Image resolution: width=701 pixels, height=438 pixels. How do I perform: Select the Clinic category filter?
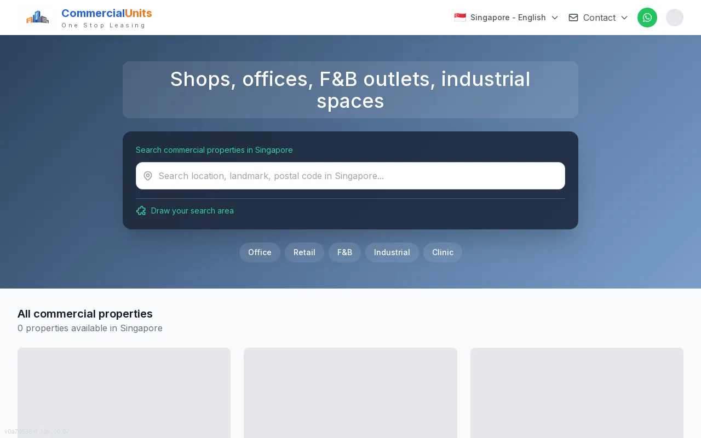tap(443, 252)
